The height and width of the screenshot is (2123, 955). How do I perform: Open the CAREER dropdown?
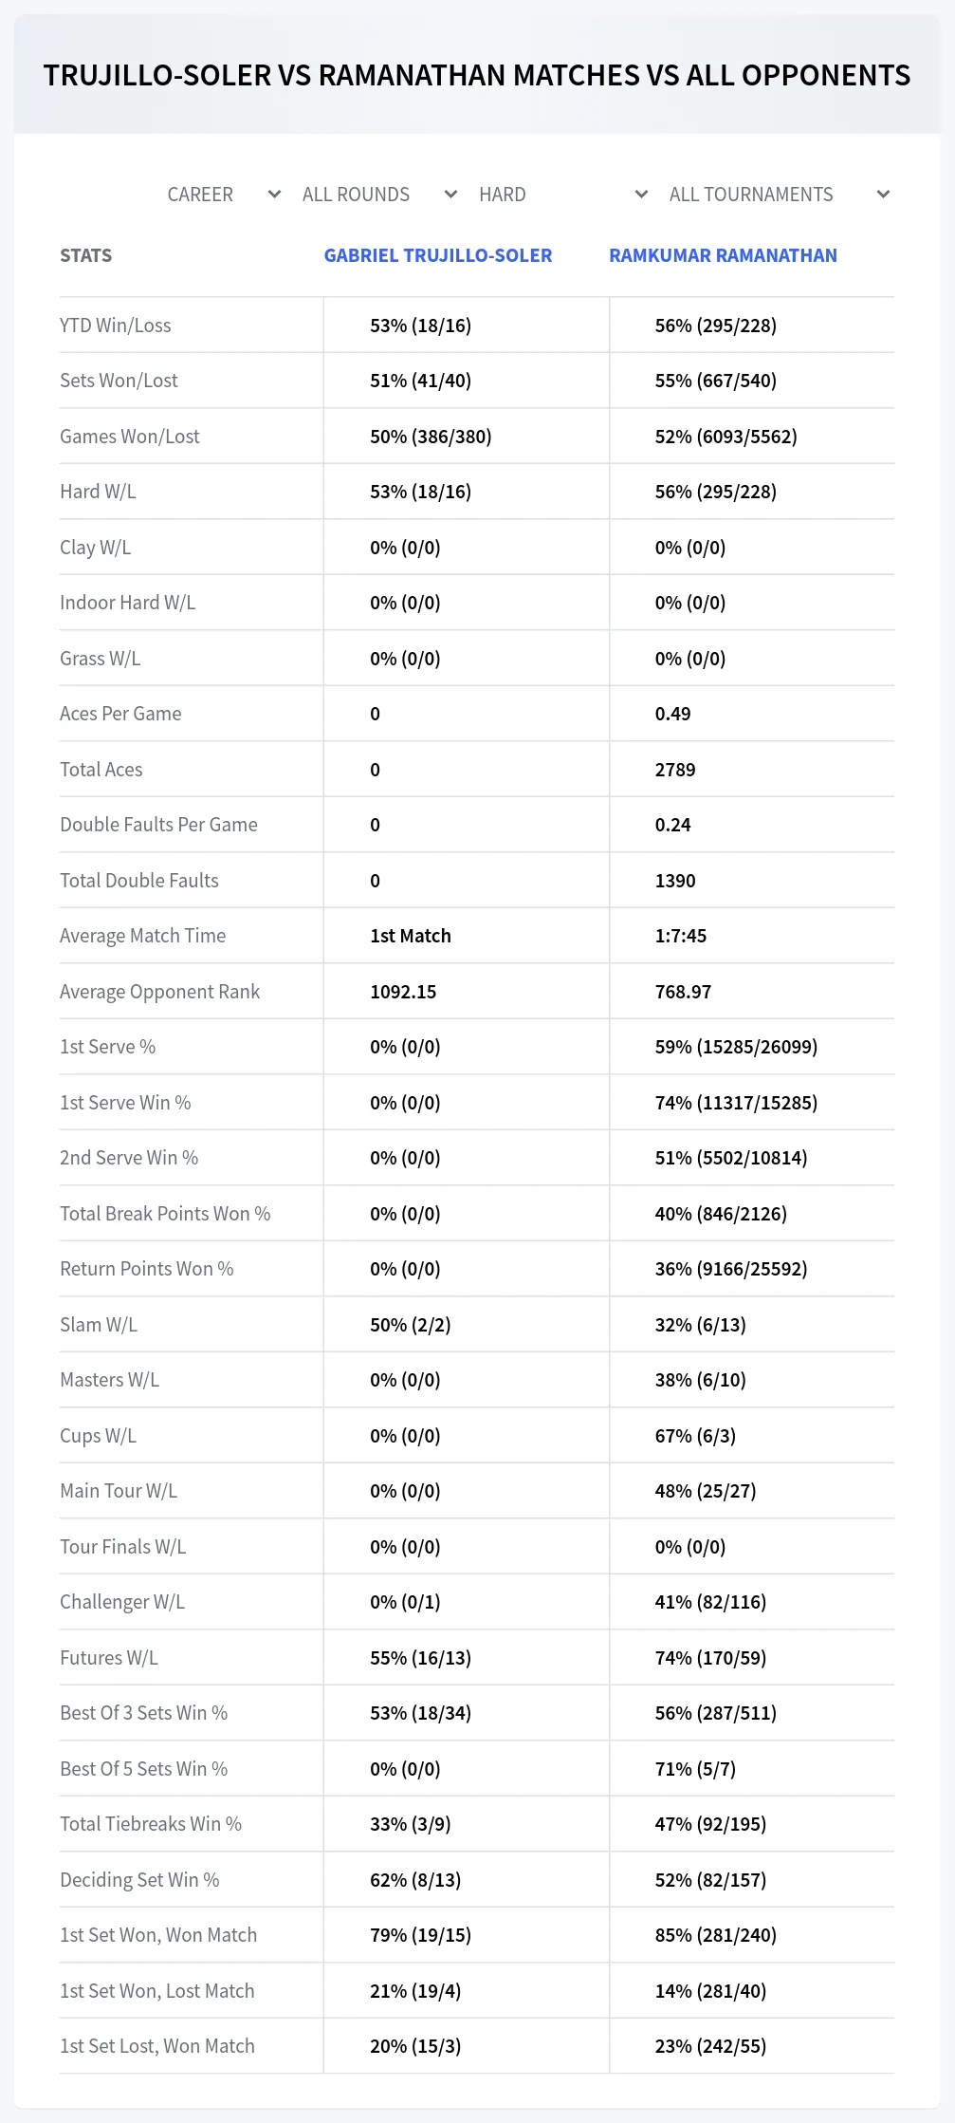coord(223,195)
